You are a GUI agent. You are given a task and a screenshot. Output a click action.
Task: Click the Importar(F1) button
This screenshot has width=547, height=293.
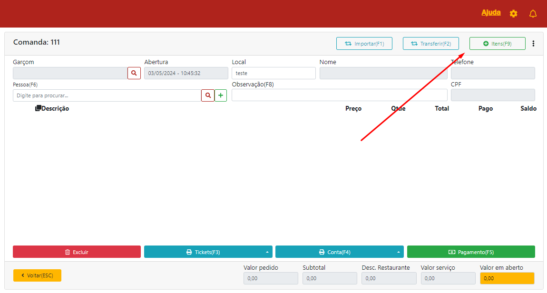tap(364, 44)
